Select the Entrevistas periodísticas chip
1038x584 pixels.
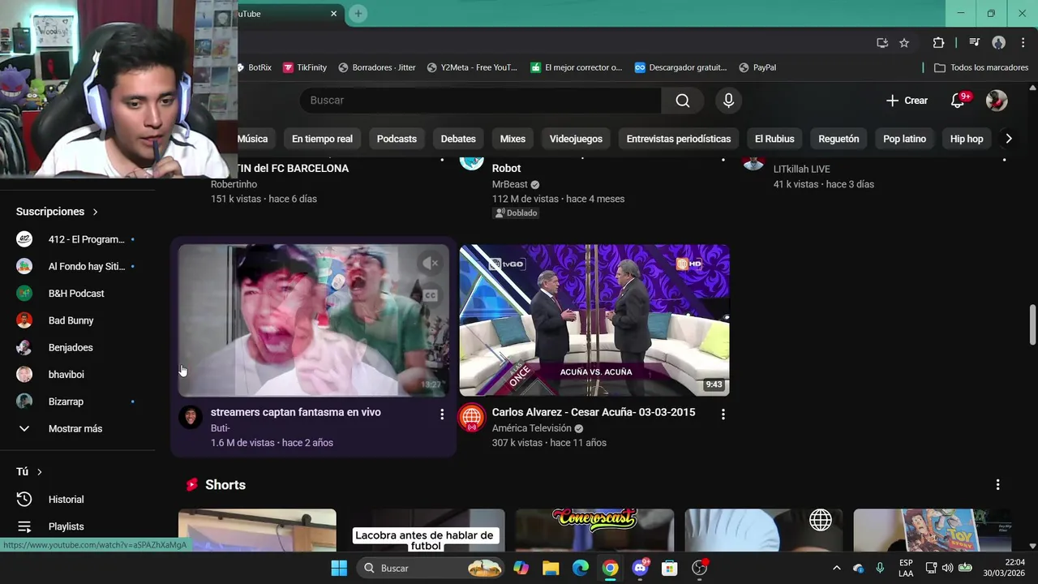pos(679,139)
